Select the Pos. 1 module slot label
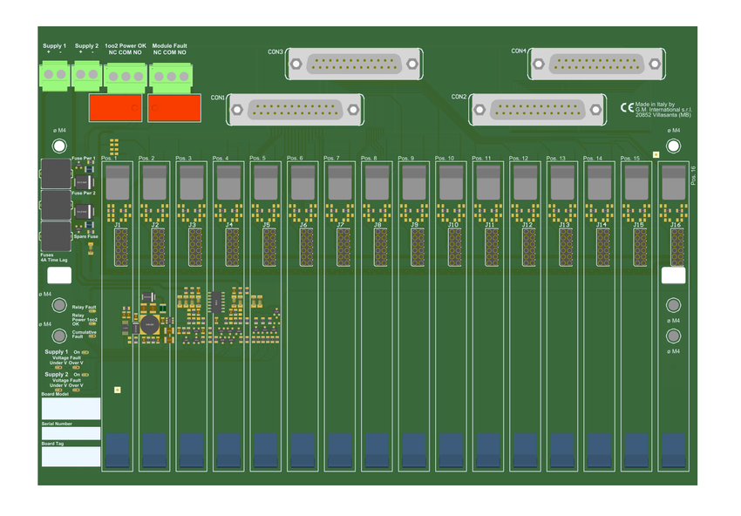 [x=109, y=158]
